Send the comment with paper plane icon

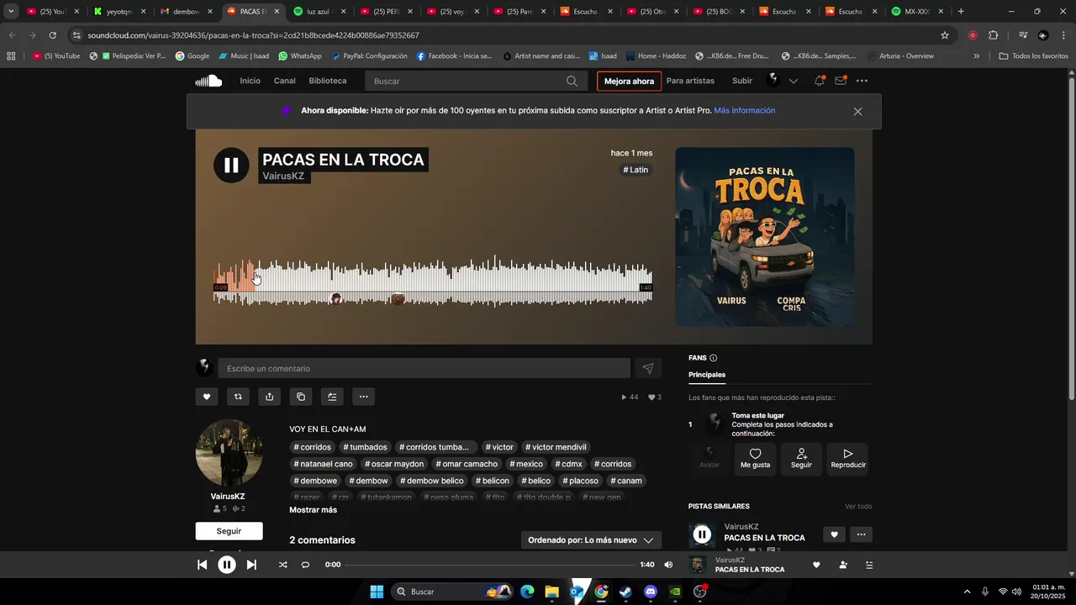point(648,368)
